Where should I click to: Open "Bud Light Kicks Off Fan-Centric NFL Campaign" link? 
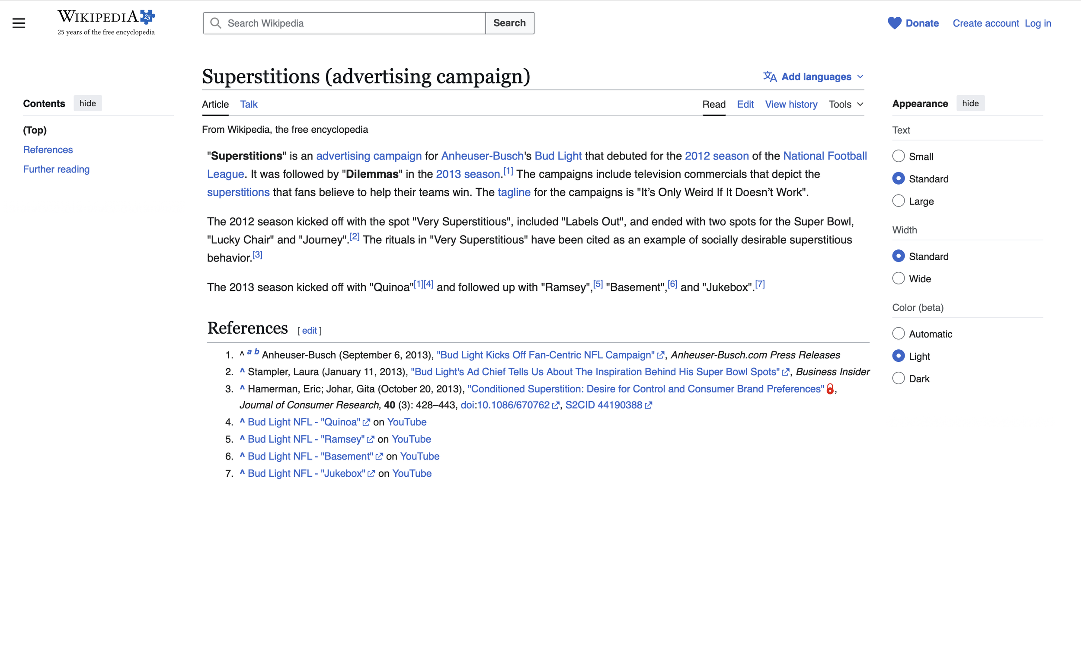tap(545, 355)
